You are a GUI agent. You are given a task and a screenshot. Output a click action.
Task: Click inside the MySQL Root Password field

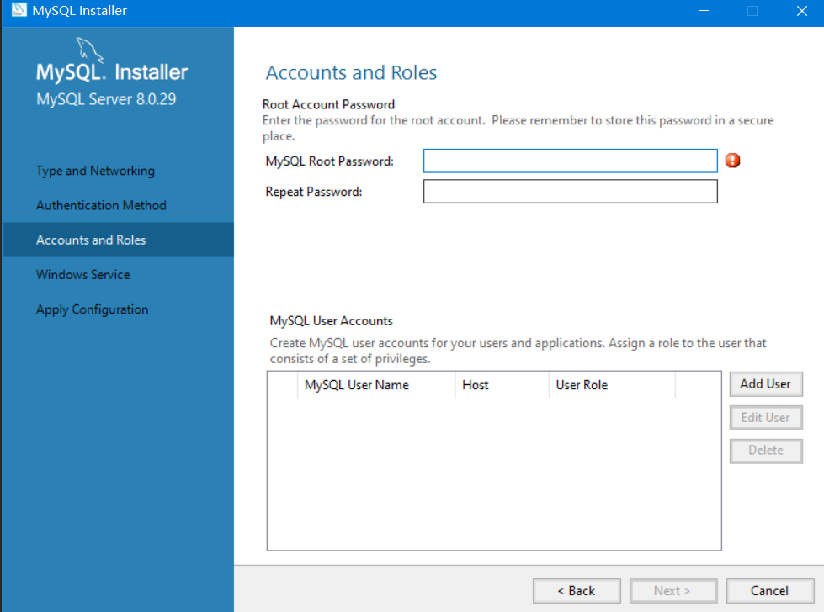[x=570, y=160]
